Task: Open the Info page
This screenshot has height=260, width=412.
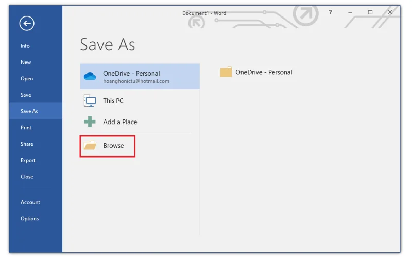Action: click(x=25, y=46)
